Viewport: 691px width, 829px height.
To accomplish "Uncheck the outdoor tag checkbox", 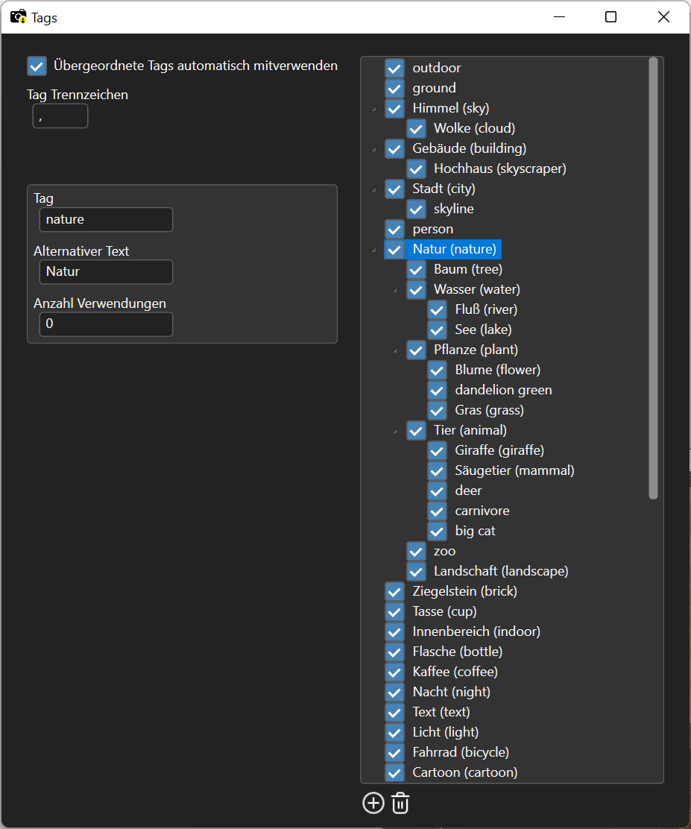I will point(394,68).
